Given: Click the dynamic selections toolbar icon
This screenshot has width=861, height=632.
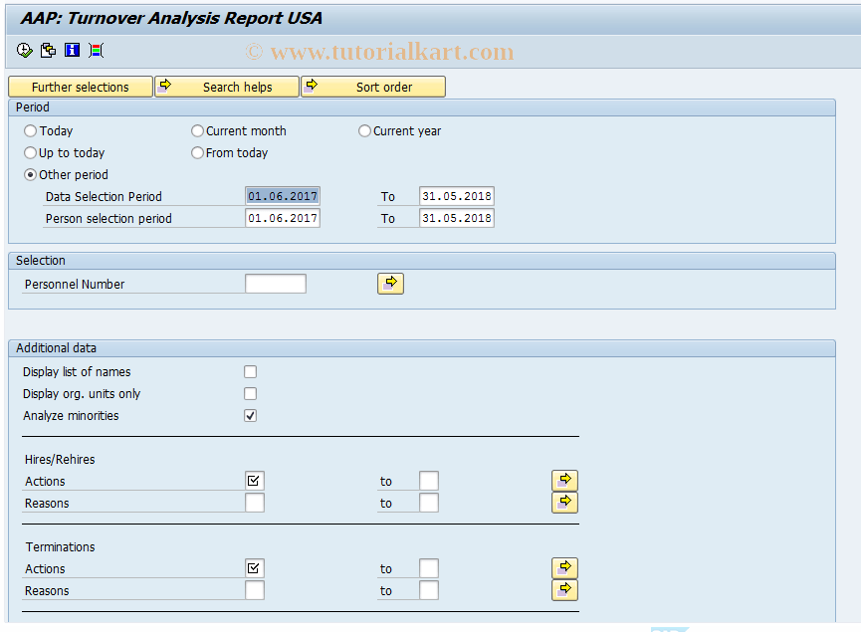Looking at the screenshot, I should (95, 50).
